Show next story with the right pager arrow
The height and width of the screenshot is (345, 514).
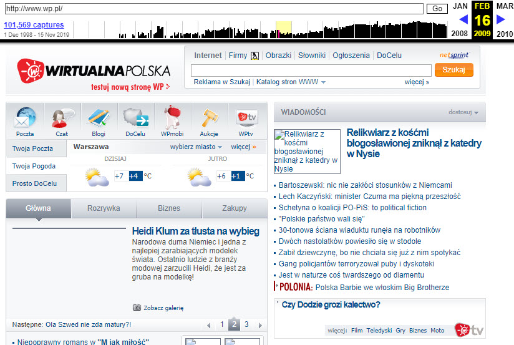(260, 325)
